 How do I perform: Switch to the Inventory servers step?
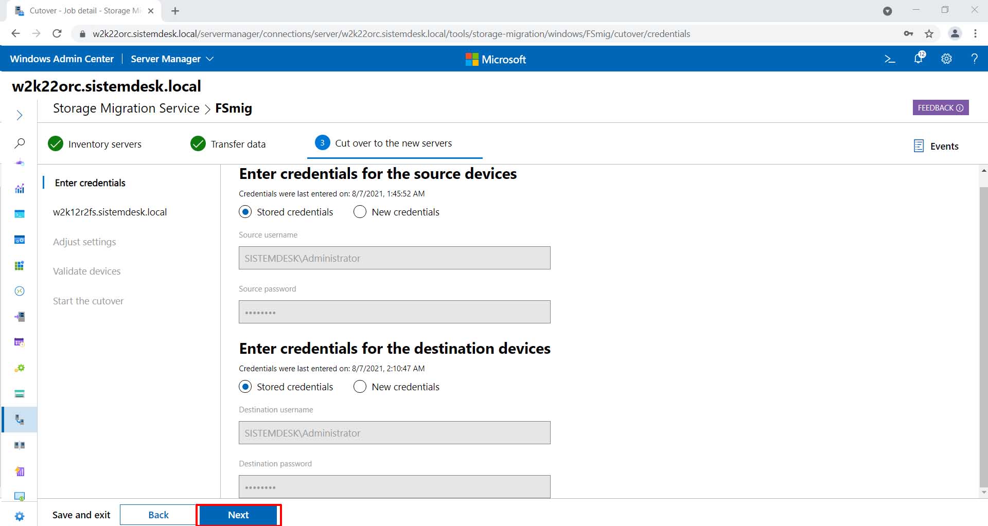coord(95,144)
